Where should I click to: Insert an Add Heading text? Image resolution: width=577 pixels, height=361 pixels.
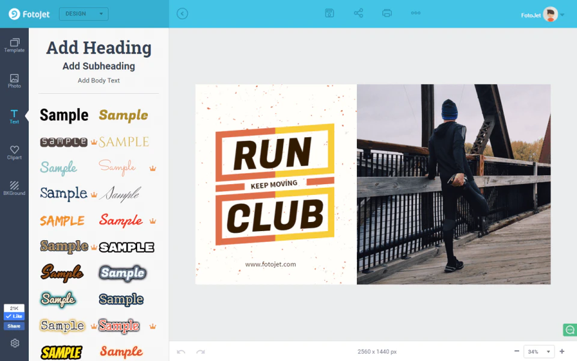coord(98,48)
